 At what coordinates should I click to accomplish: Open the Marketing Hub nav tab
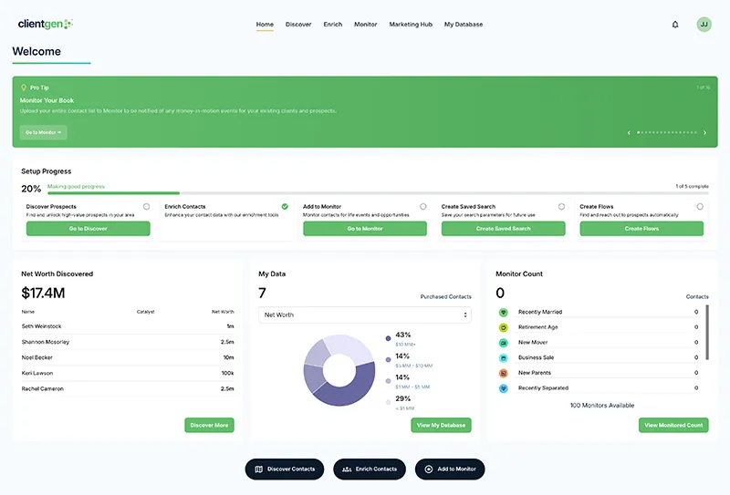tap(411, 25)
